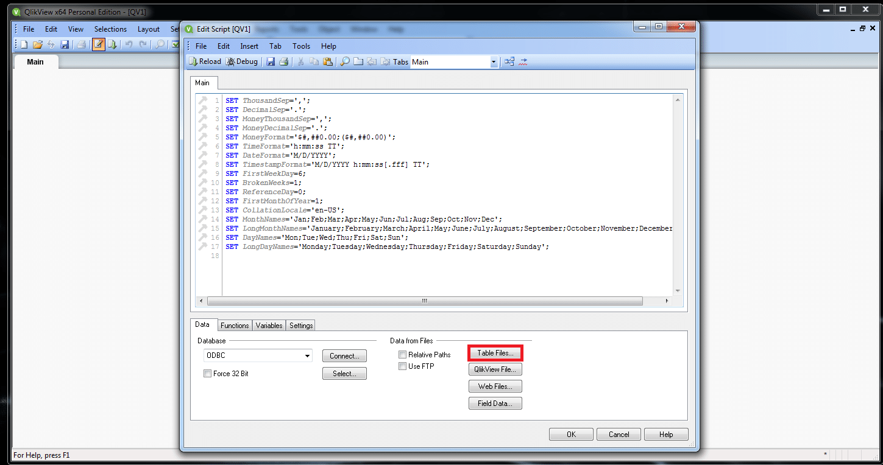Copy selected script text in Edit Script toolbar
Screen dimensions: 883x465
coord(314,61)
